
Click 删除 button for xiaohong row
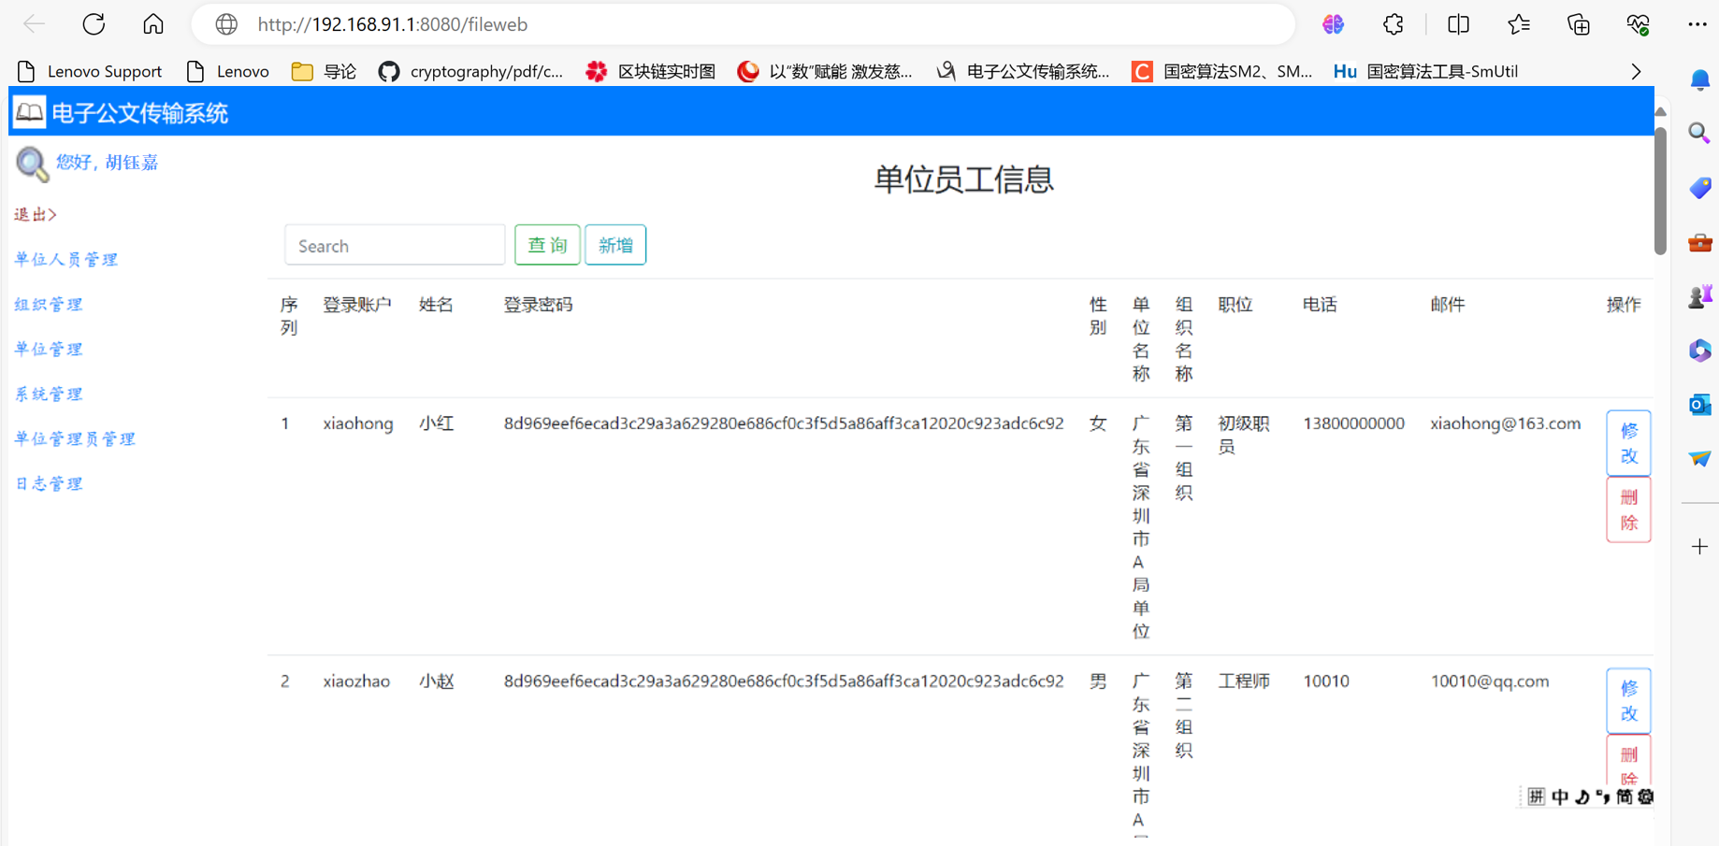pyautogui.click(x=1628, y=509)
